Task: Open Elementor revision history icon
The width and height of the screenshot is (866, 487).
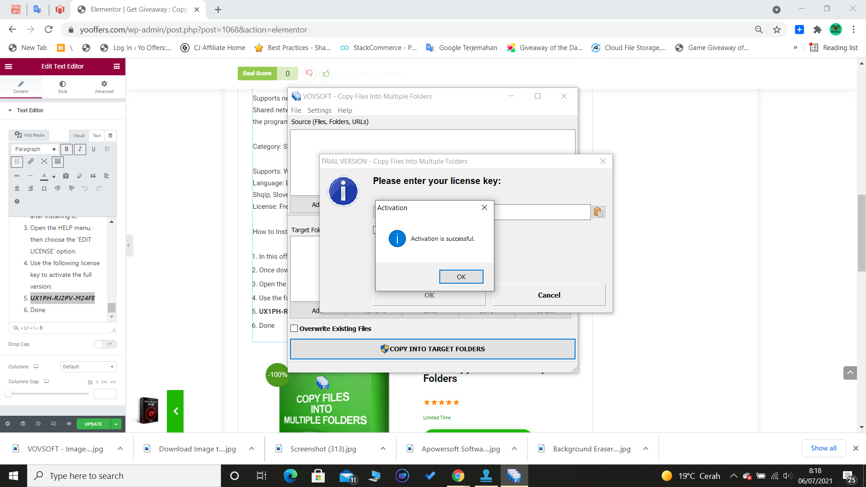Action: pyautogui.click(x=38, y=424)
